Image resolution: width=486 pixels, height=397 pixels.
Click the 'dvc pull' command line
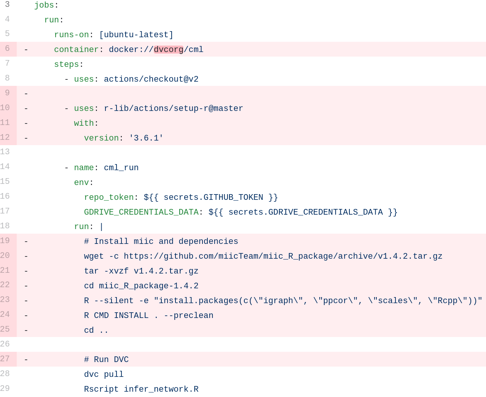point(104,375)
